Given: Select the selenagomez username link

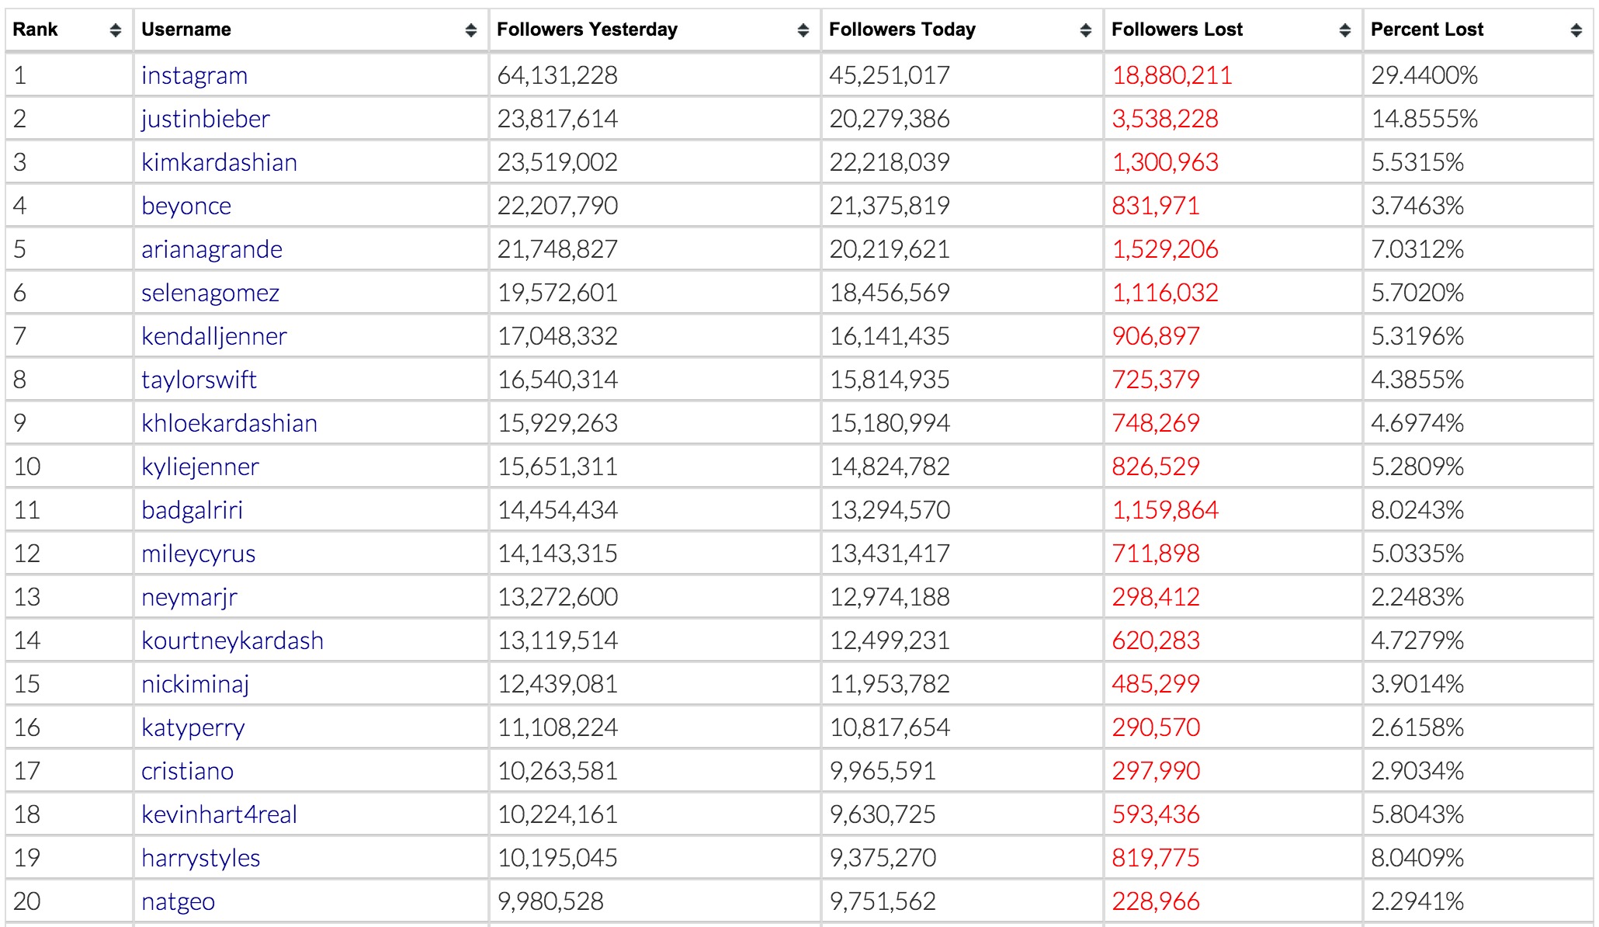Looking at the screenshot, I should click(210, 293).
